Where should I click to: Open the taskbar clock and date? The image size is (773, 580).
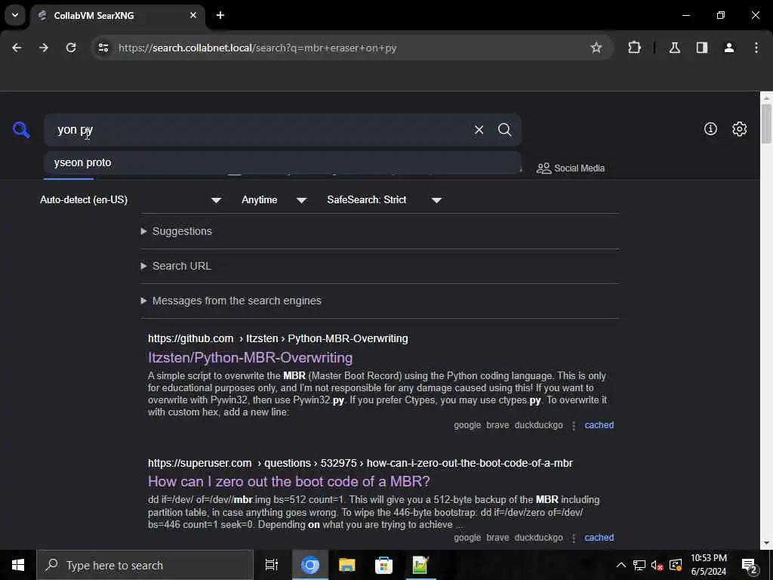pyautogui.click(x=708, y=565)
